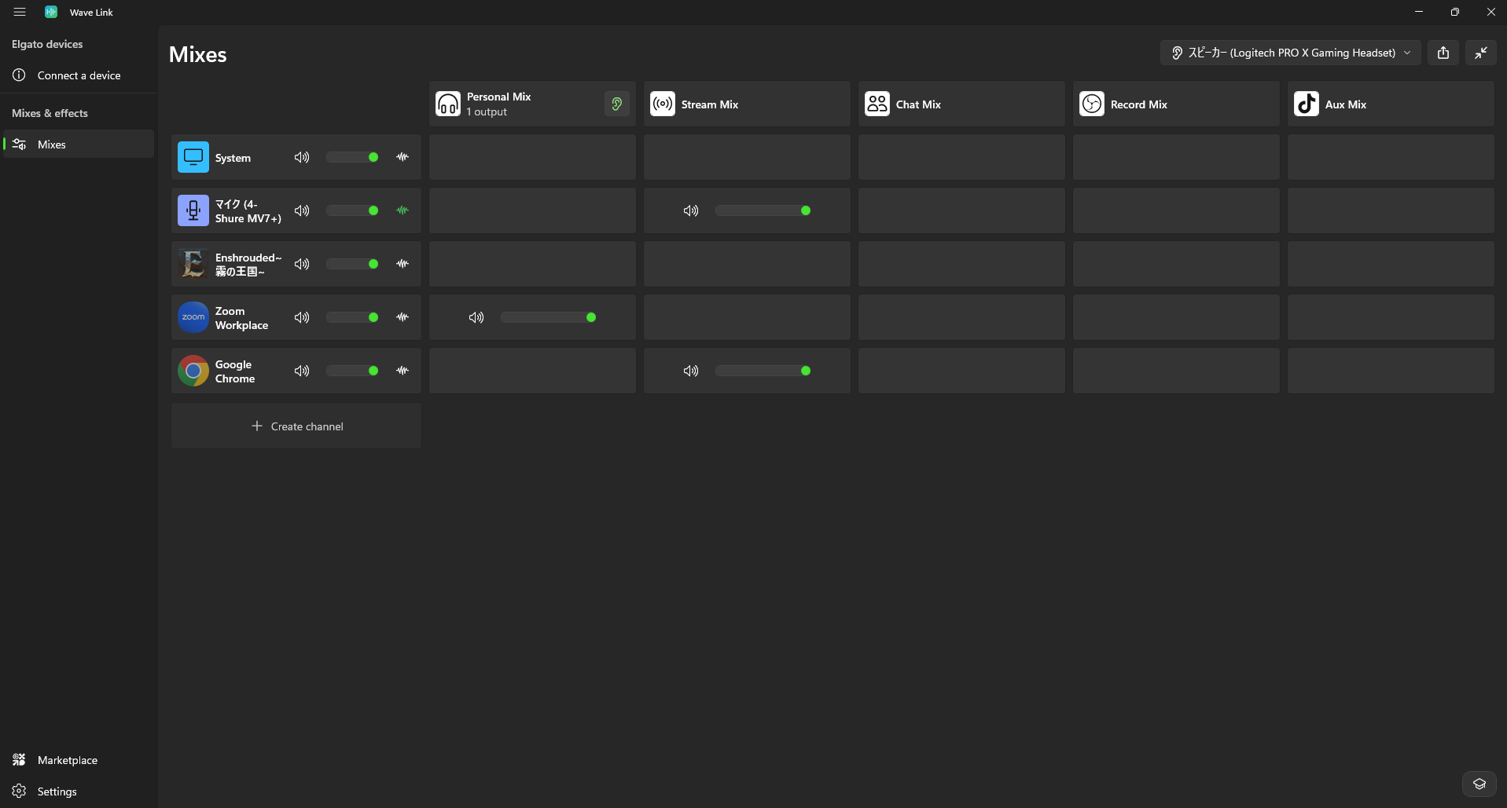This screenshot has width=1507, height=808.
Task: Open the help/learn icon at bottom right
Action: pyautogui.click(x=1479, y=784)
